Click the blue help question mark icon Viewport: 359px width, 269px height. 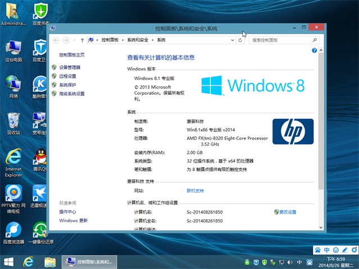click(x=314, y=50)
